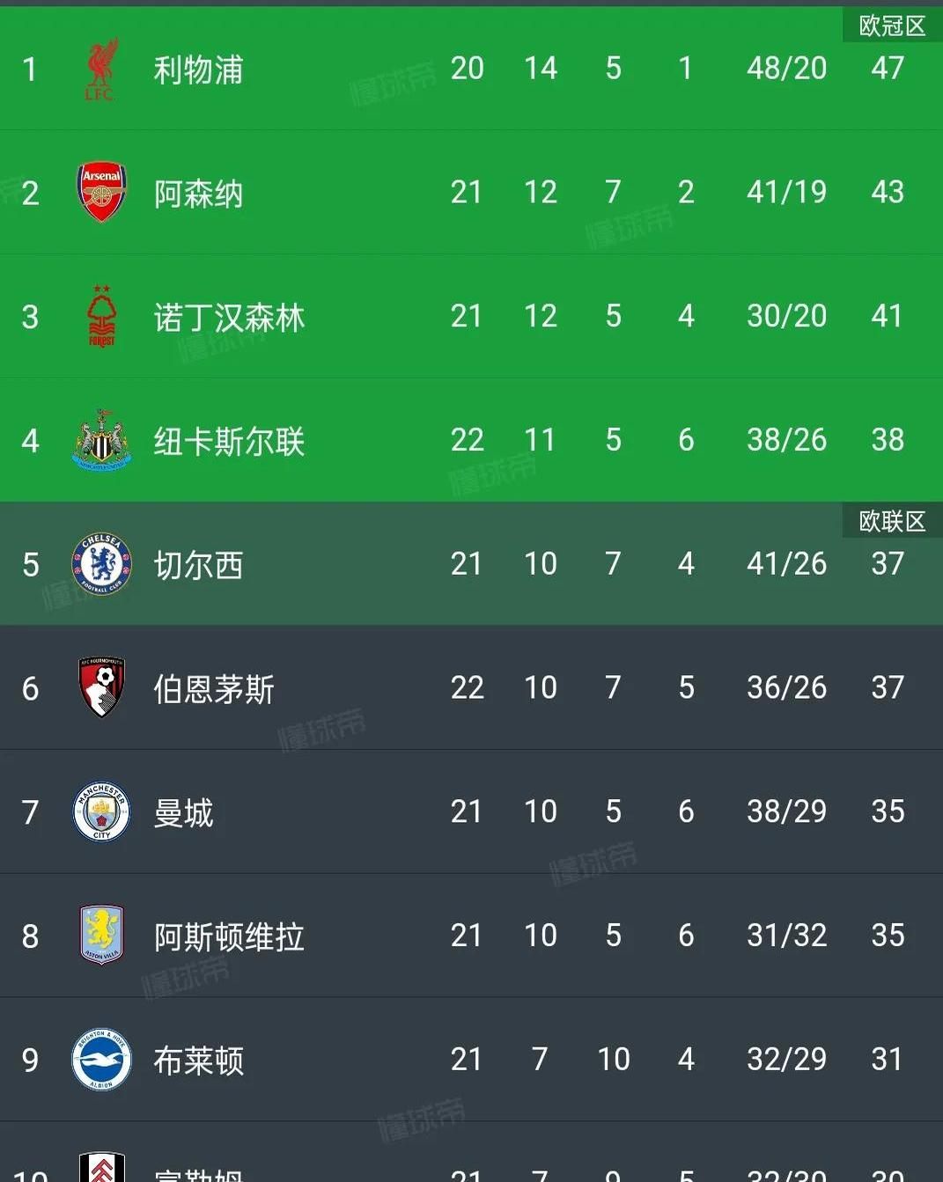943x1182 pixels.
Task: Click the Brighton seagull badge
Action: 101,1060
